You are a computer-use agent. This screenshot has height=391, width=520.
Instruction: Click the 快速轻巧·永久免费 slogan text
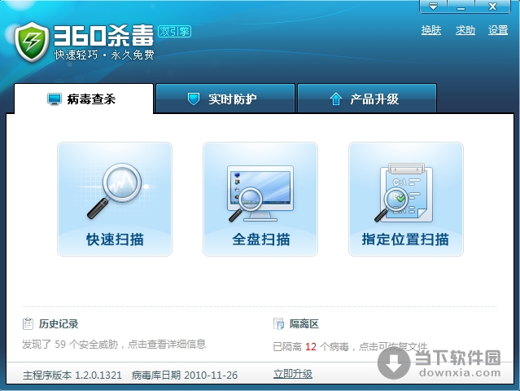pyautogui.click(x=104, y=55)
